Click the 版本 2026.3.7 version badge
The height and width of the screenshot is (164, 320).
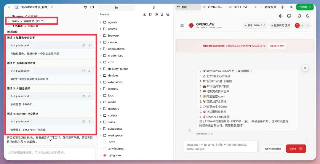click(x=255, y=25)
